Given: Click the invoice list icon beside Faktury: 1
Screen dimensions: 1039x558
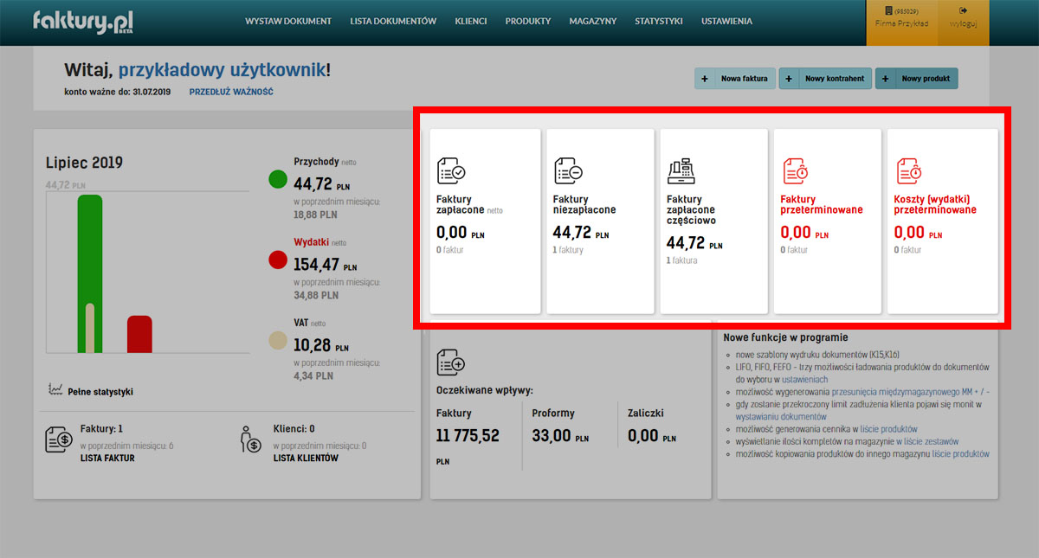Looking at the screenshot, I should click(x=58, y=440).
